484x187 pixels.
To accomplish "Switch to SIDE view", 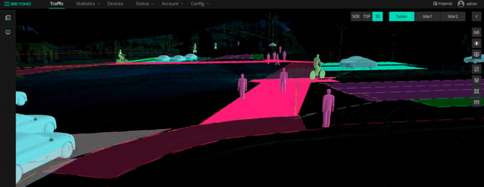I will click(356, 16).
